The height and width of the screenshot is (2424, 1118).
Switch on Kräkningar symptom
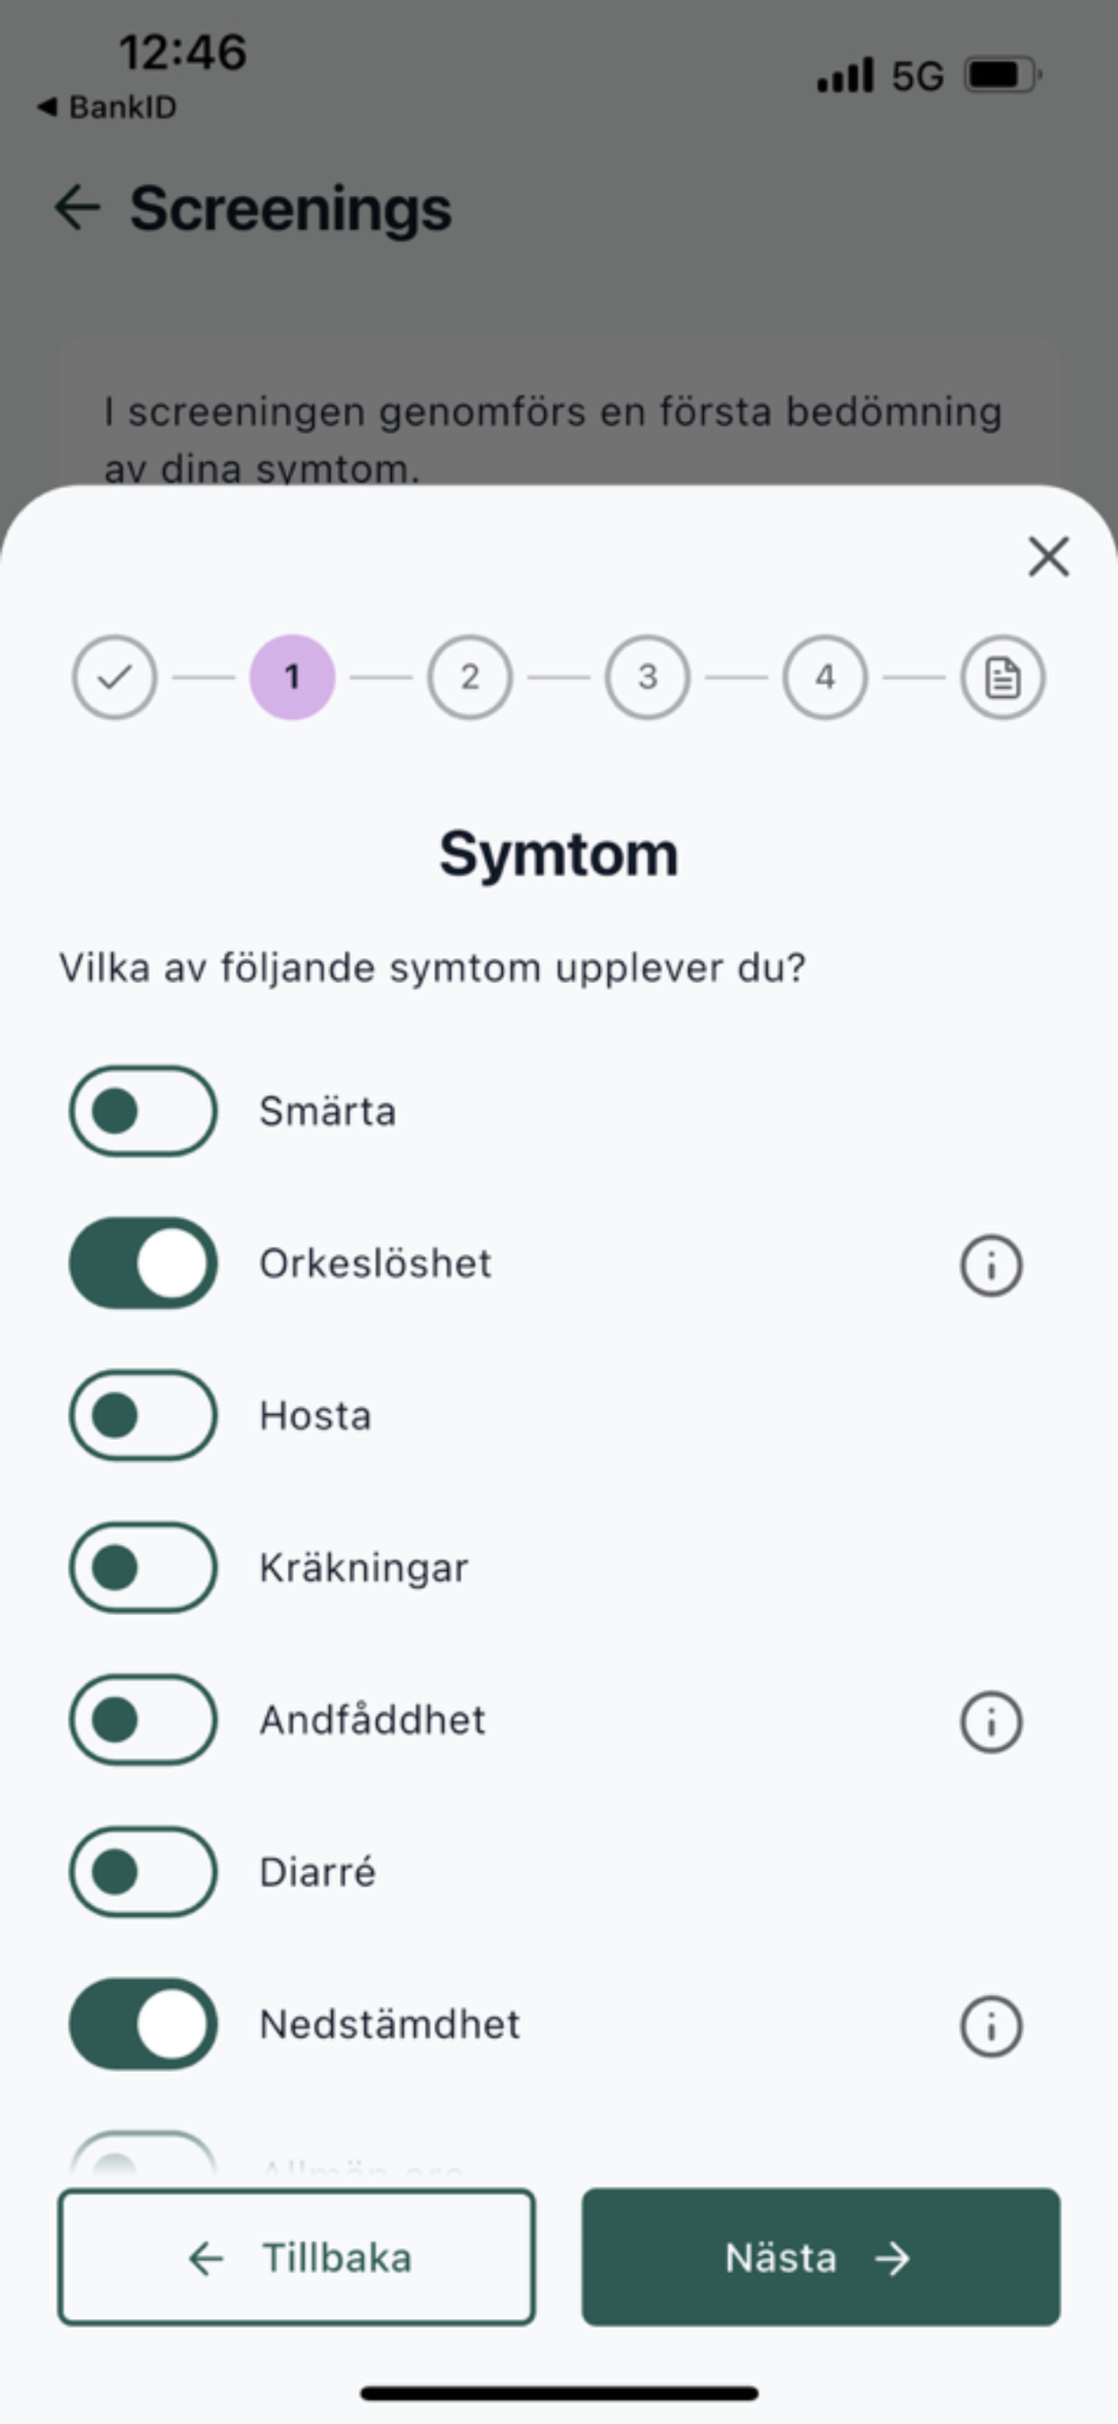click(143, 1567)
